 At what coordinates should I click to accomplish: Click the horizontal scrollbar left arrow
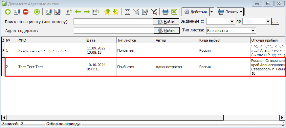click(4, 118)
